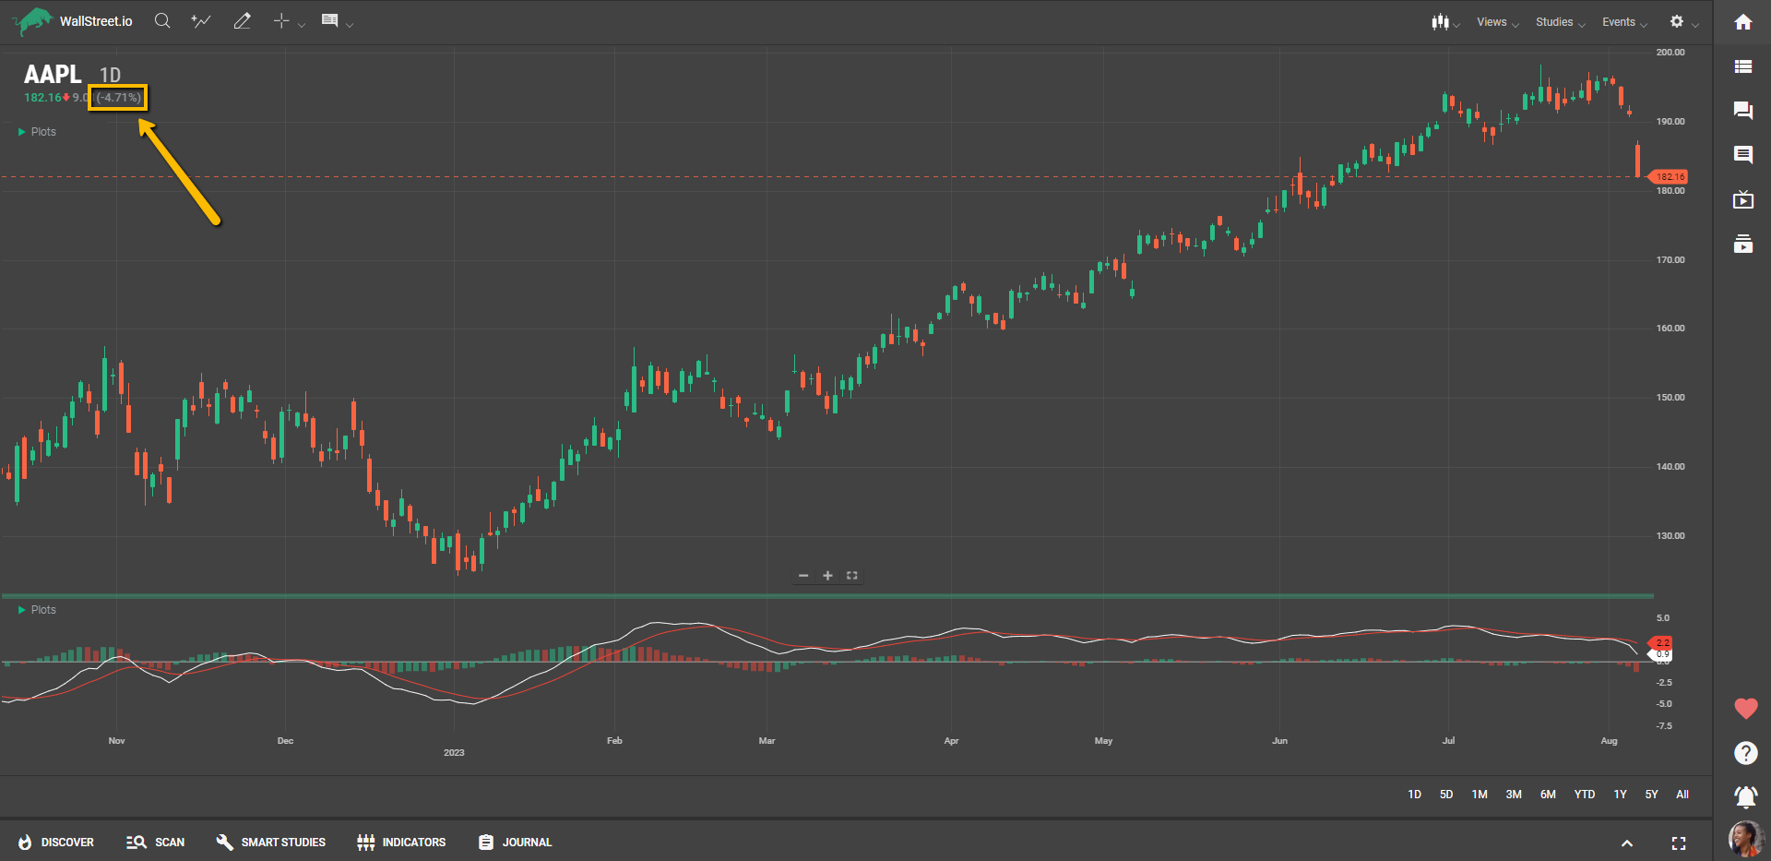This screenshot has width=1771, height=861.
Task: Select the YTD time range
Action: click(1585, 795)
